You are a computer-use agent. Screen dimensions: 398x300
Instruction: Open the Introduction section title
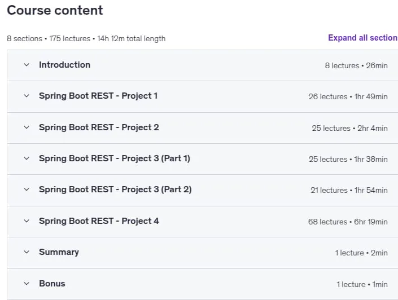[x=64, y=65]
